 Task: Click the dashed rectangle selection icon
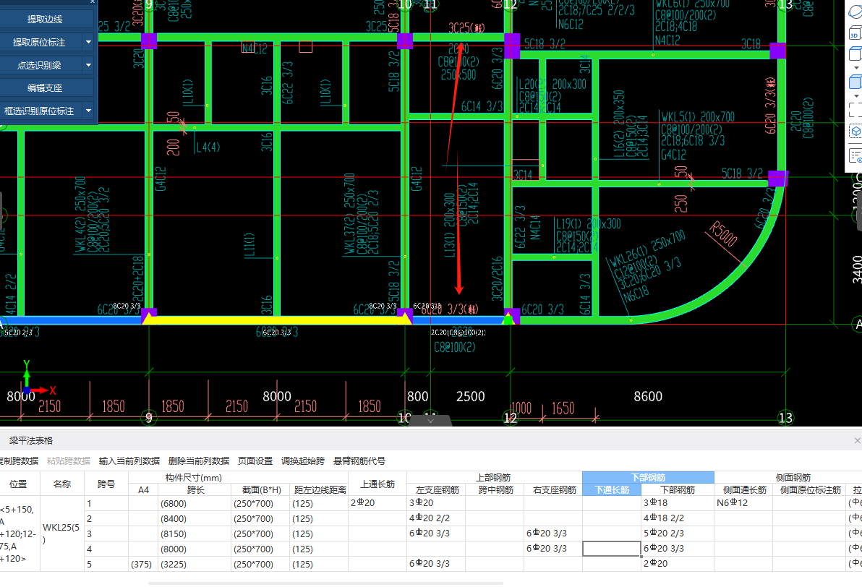(855, 109)
